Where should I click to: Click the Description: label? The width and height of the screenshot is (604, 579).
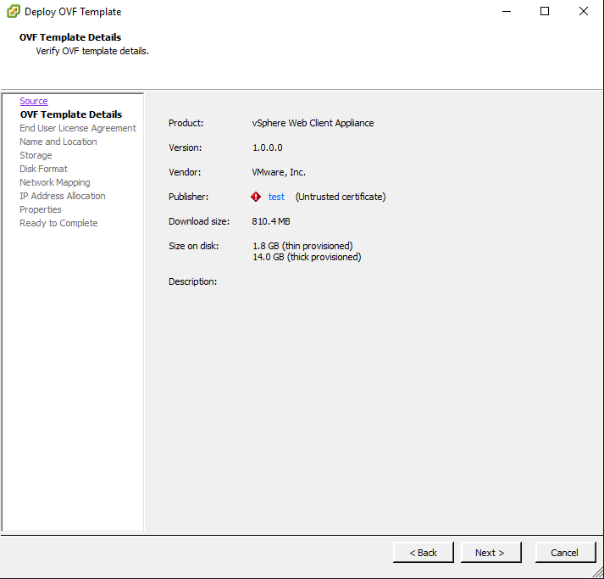click(x=192, y=281)
